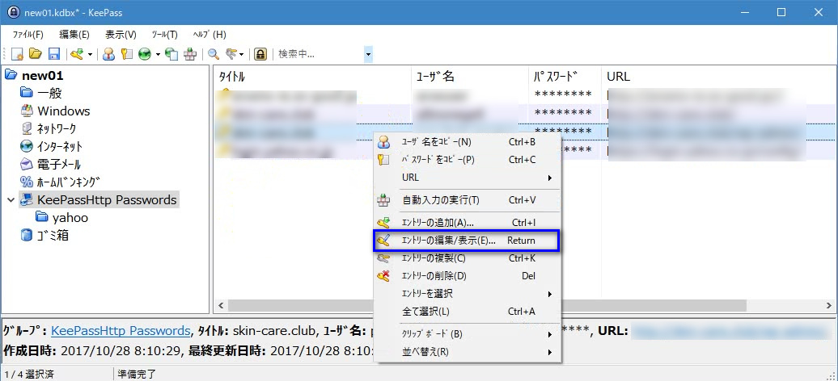Collapse the KeePassHttp Passwords tree group
Image resolution: width=838 pixels, height=381 pixels.
[x=11, y=200]
